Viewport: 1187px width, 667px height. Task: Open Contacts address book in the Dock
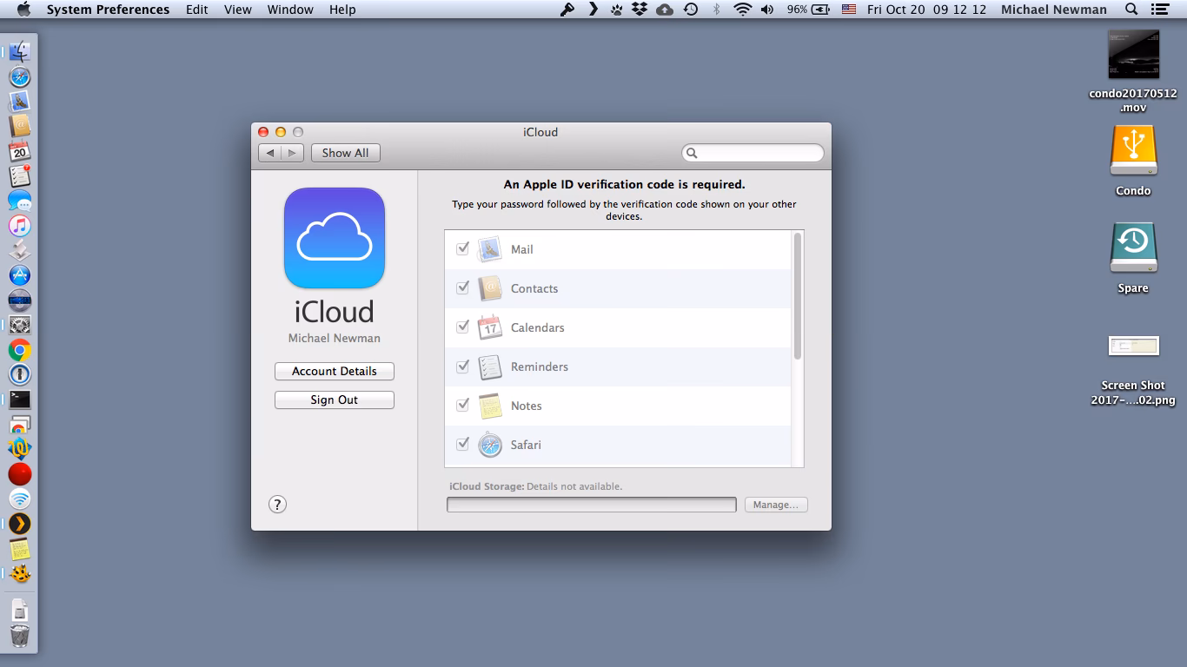(19, 126)
